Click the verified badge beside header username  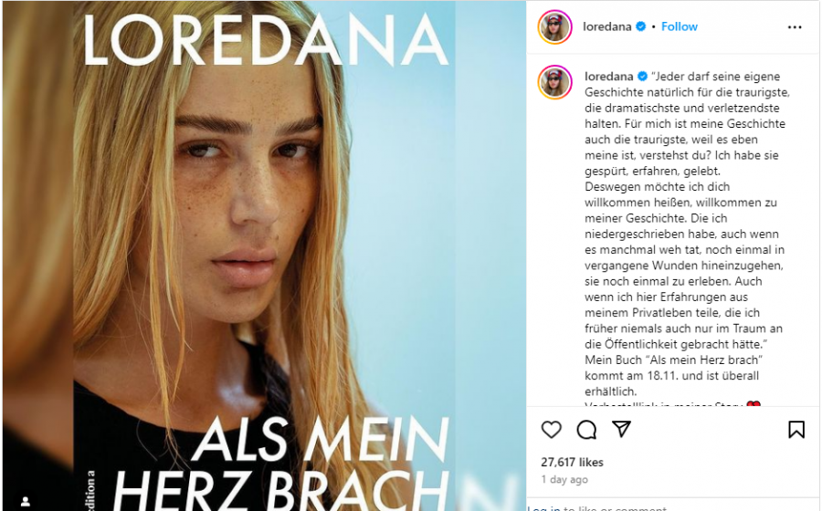pos(640,26)
